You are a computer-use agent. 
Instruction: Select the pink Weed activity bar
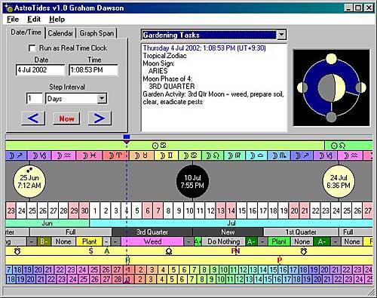[152, 241]
